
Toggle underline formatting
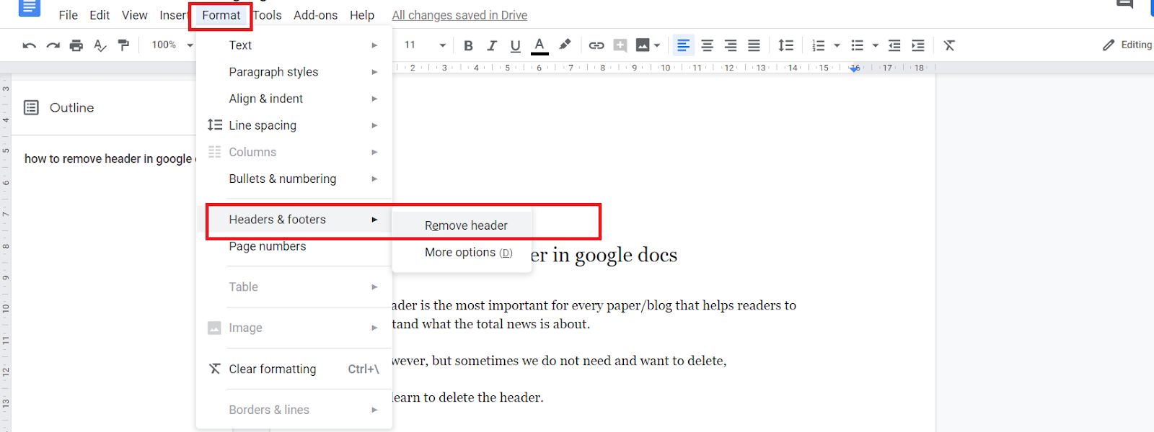coord(515,45)
